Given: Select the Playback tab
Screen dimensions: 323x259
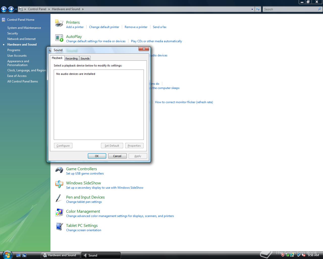Looking at the screenshot, I should (57, 58).
